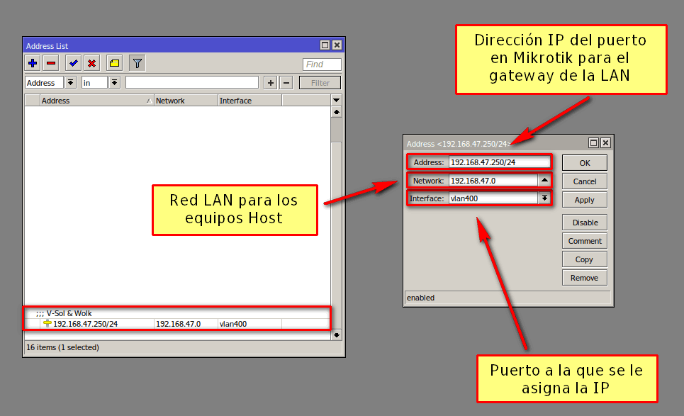Click the empty filter value text field
The height and width of the screenshot is (416, 684).
coord(192,82)
